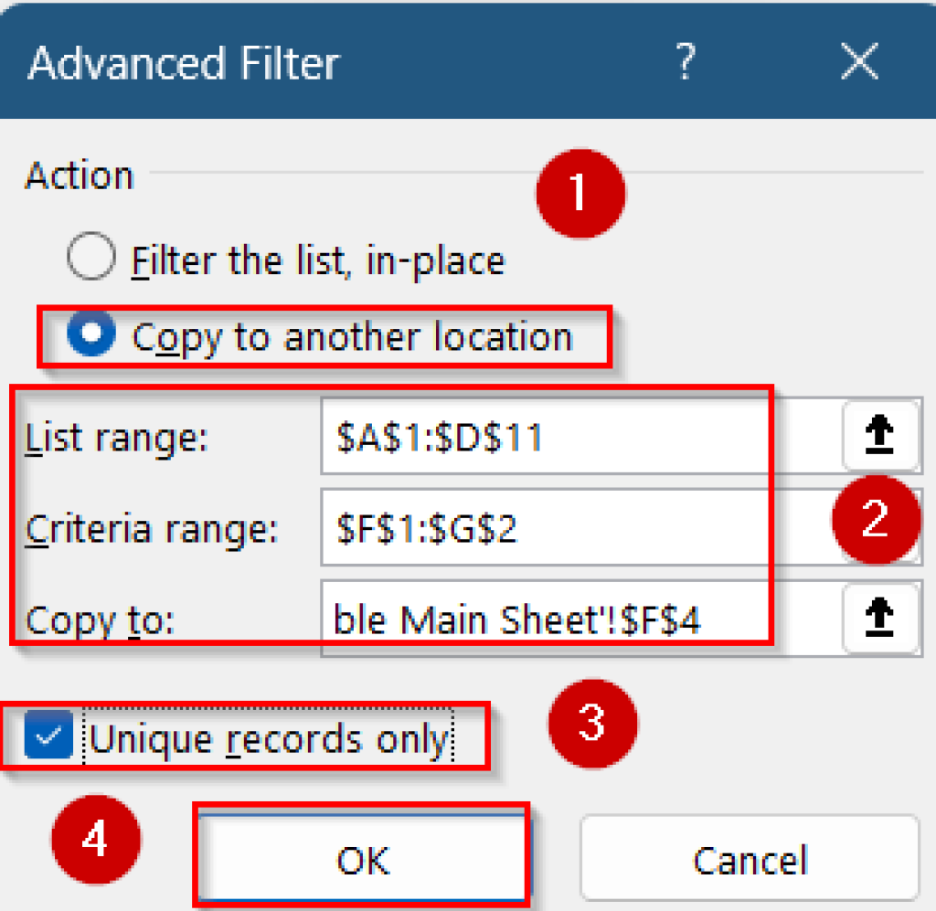
Task: Click the collapse-dialog arrow next to List range
Action: (882, 436)
